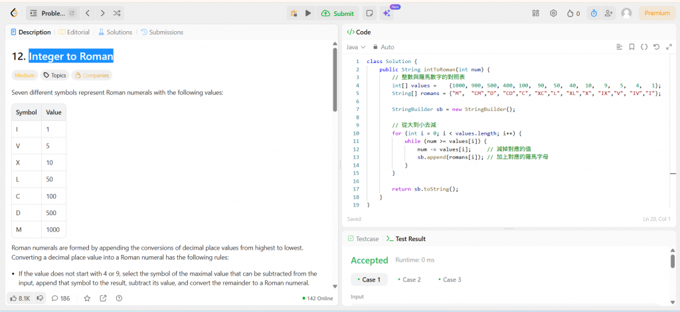Switch to the Submissions tab
Image resolution: width=680 pixels, height=312 pixels.
tap(162, 32)
